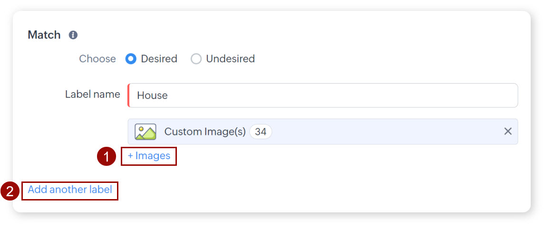Click the Desired option label text
Viewport: 544px width, 229px height.
click(x=159, y=59)
